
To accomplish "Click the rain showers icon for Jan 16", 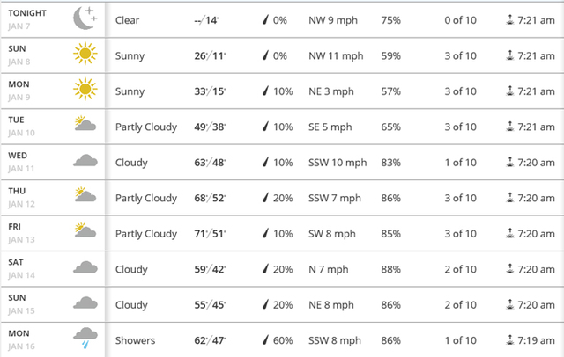I will [85, 338].
